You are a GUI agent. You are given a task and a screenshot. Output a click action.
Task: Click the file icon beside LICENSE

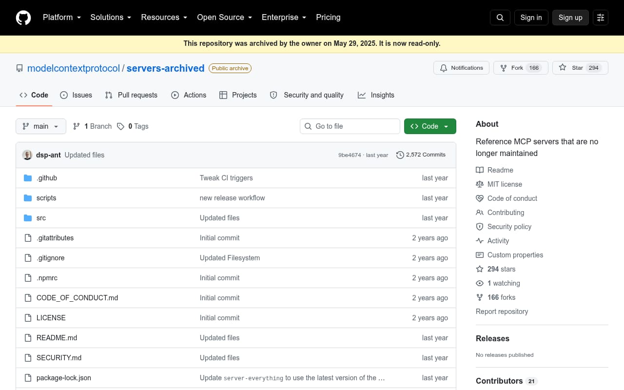pyautogui.click(x=28, y=318)
